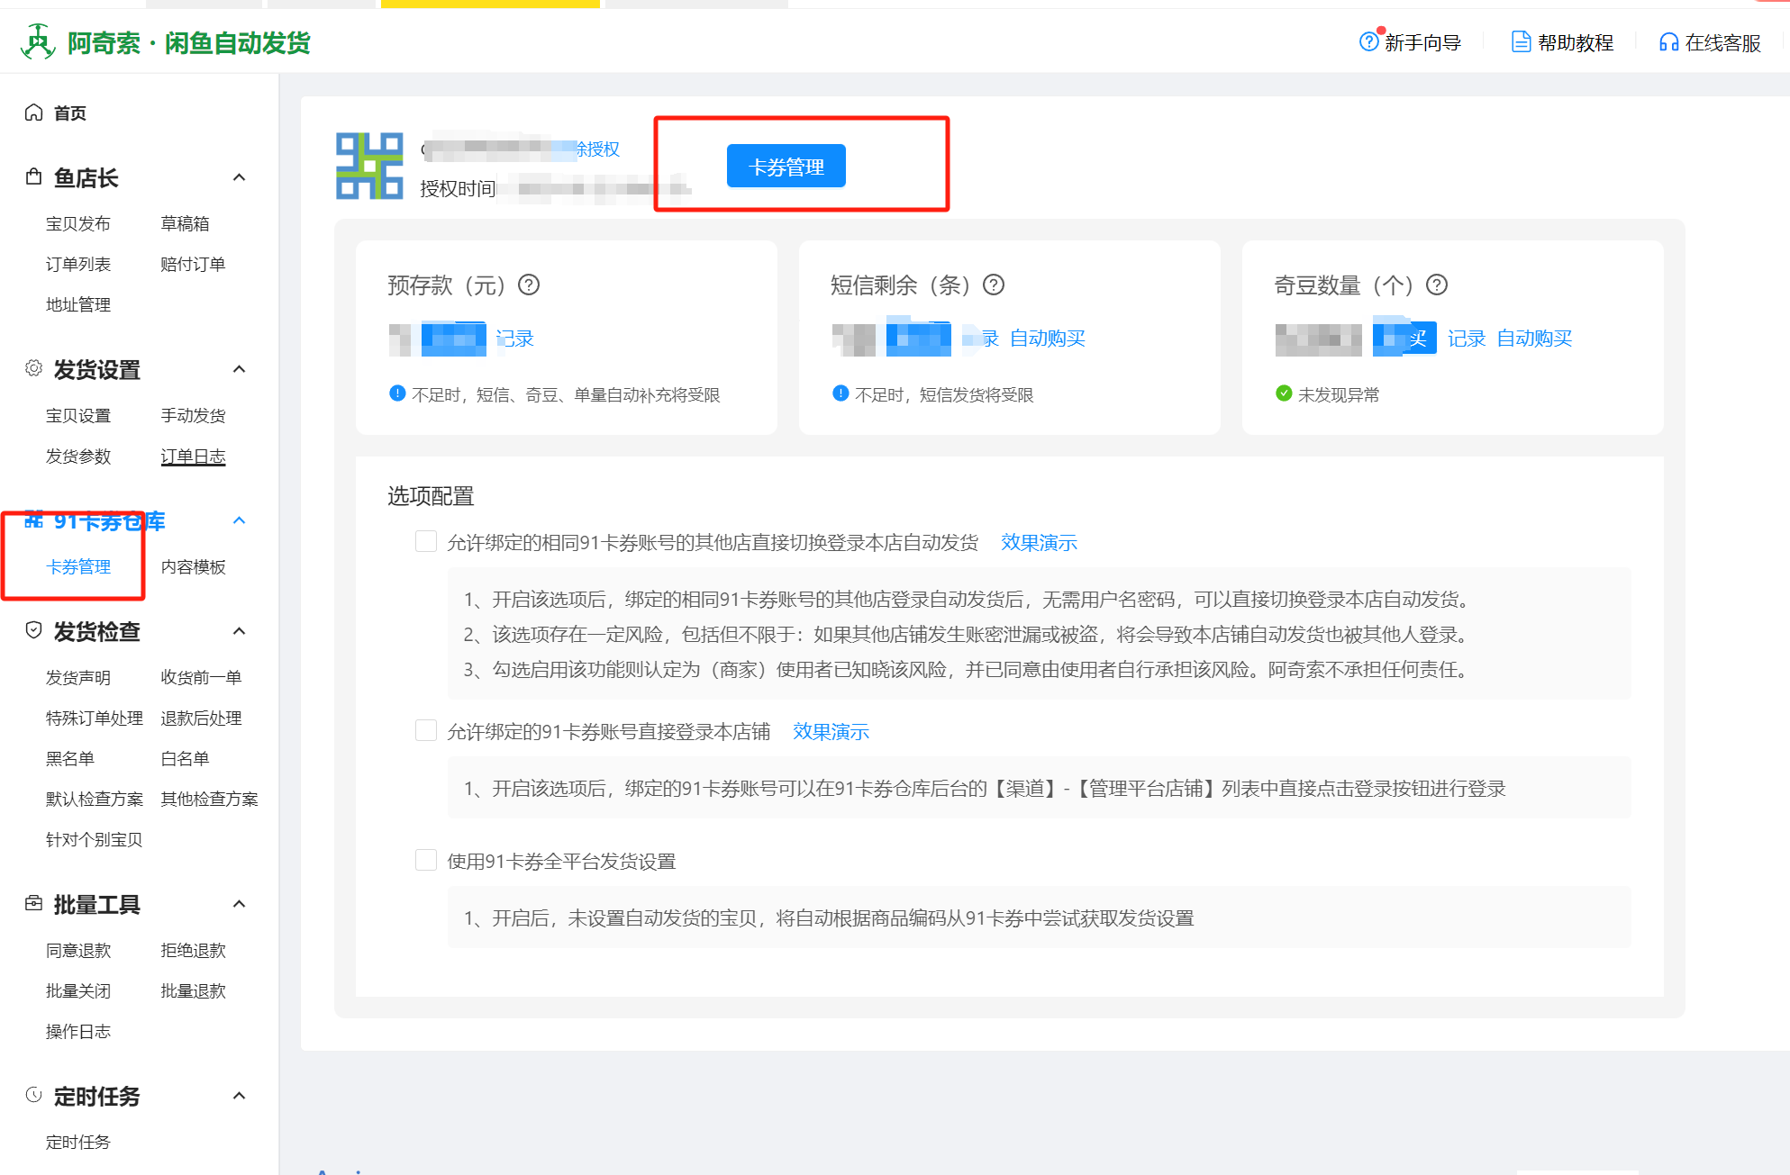The width and height of the screenshot is (1790, 1175).
Task: Open 白名单 in sidebar
Action: [185, 758]
